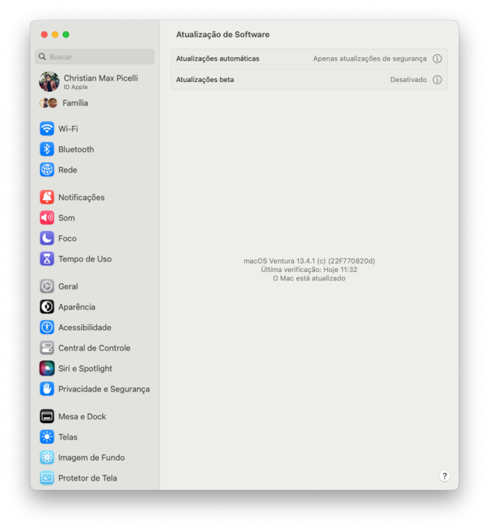Open the Rede globe icon
Image resolution: width=489 pixels, height=530 pixels.
pos(47,170)
